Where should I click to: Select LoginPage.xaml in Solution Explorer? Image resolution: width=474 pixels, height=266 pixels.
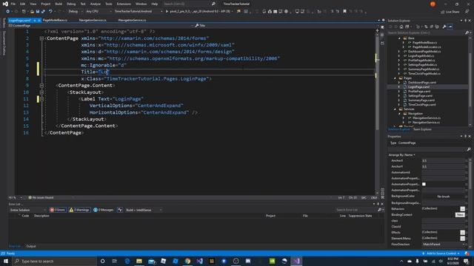pos(418,87)
